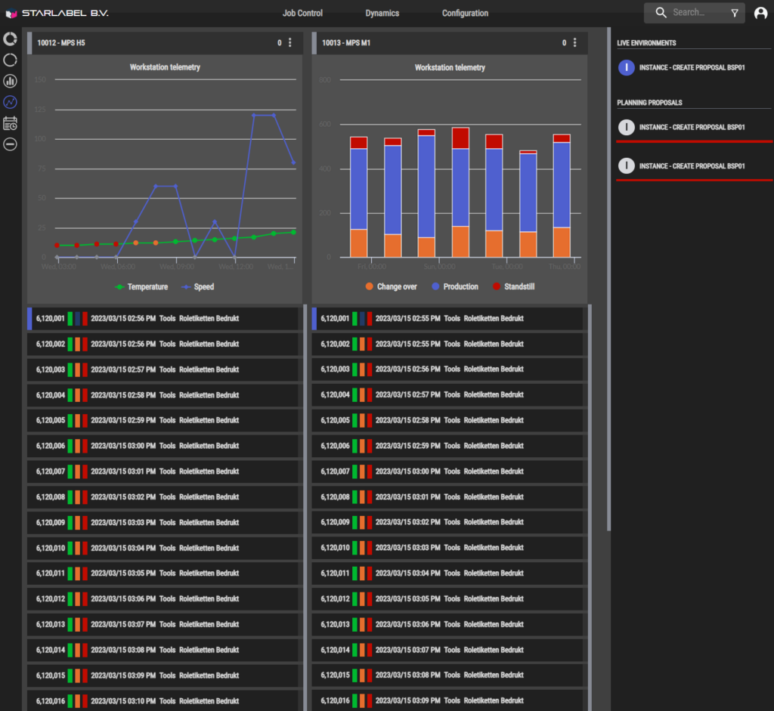
Task: Select row 6,120,003 in the MPS H5 list
Action: point(163,369)
